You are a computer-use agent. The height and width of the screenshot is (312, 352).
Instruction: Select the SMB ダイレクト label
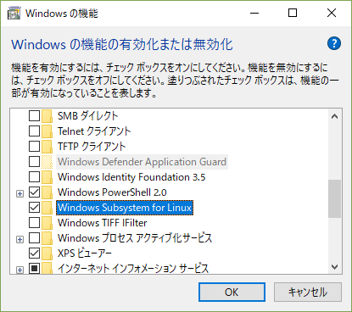pos(87,116)
